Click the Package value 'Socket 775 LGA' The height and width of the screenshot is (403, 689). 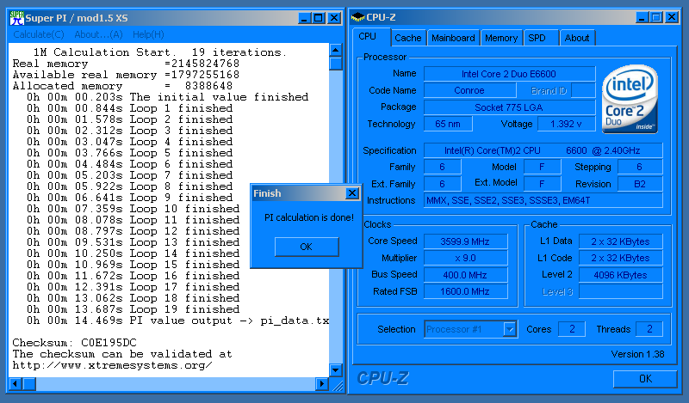[509, 107]
